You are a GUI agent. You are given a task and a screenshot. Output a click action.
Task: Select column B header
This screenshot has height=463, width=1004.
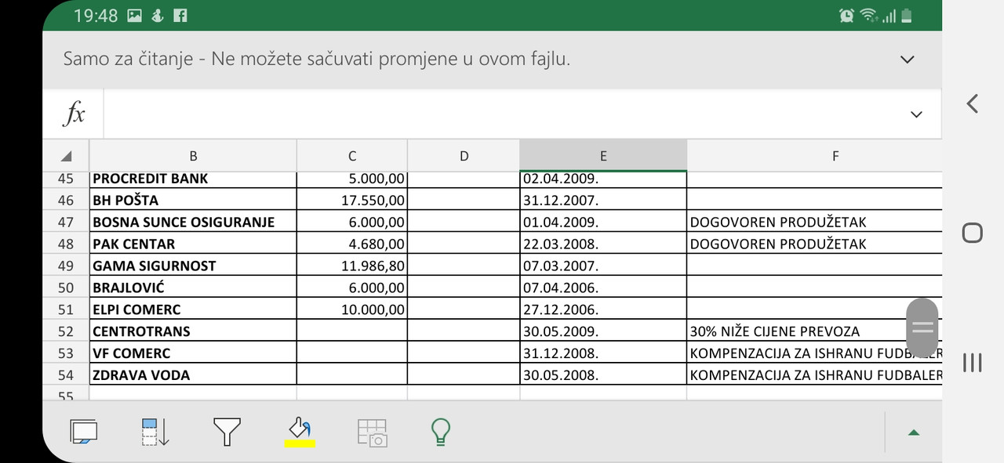193,156
